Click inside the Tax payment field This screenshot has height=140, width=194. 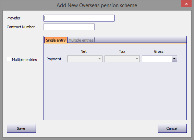click(120, 59)
